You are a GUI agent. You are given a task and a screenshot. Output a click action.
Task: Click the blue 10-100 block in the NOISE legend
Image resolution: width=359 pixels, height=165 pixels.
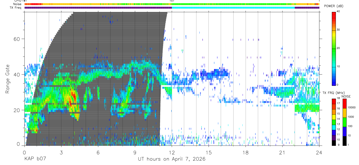click(x=344, y=131)
